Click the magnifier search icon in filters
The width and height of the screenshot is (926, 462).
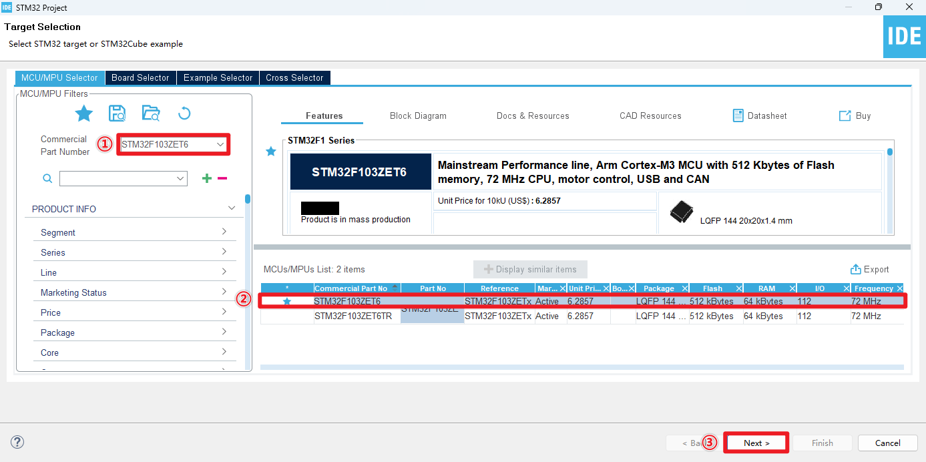(x=47, y=179)
